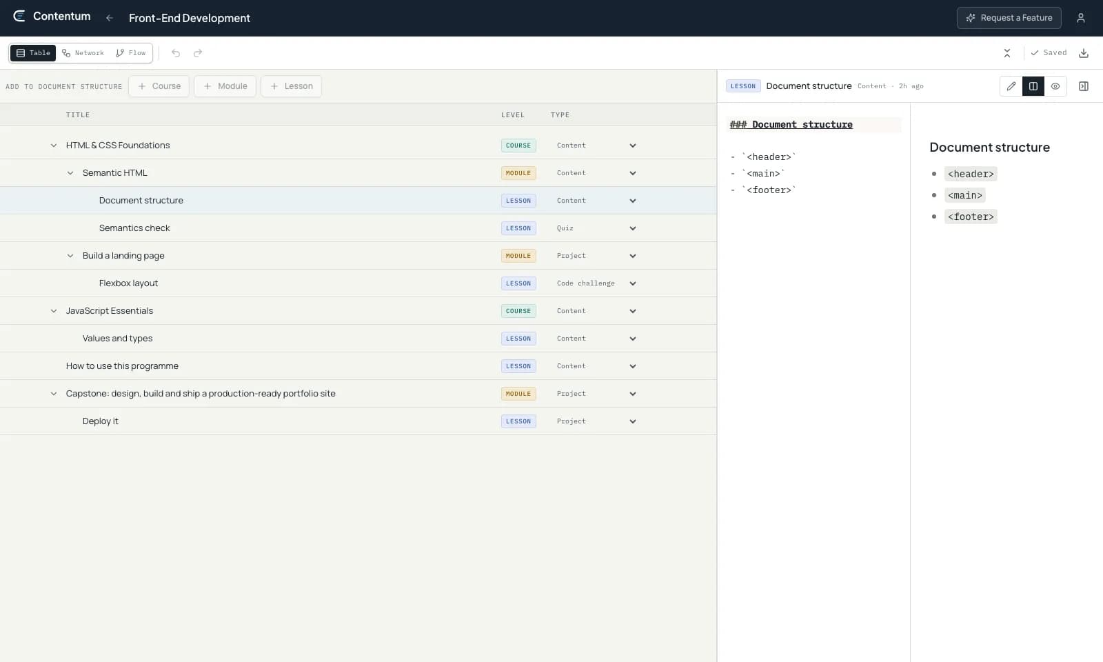Open the user account icon
1103x662 pixels.
pos(1080,18)
